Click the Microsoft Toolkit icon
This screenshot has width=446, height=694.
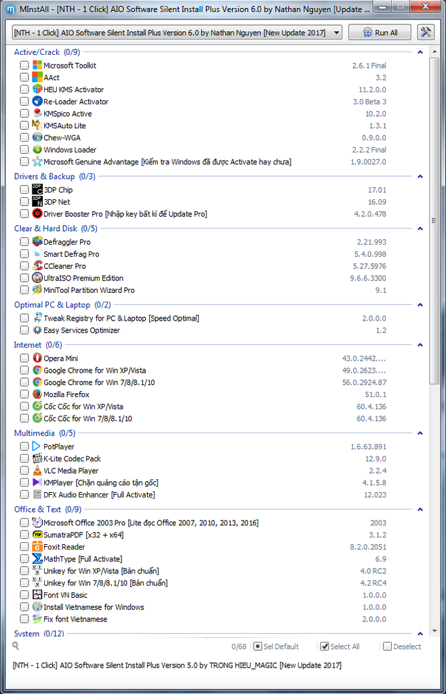pos(37,65)
